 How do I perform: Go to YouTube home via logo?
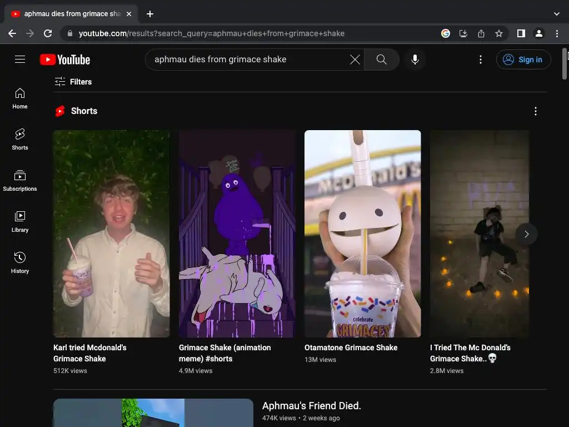click(65, 59)
